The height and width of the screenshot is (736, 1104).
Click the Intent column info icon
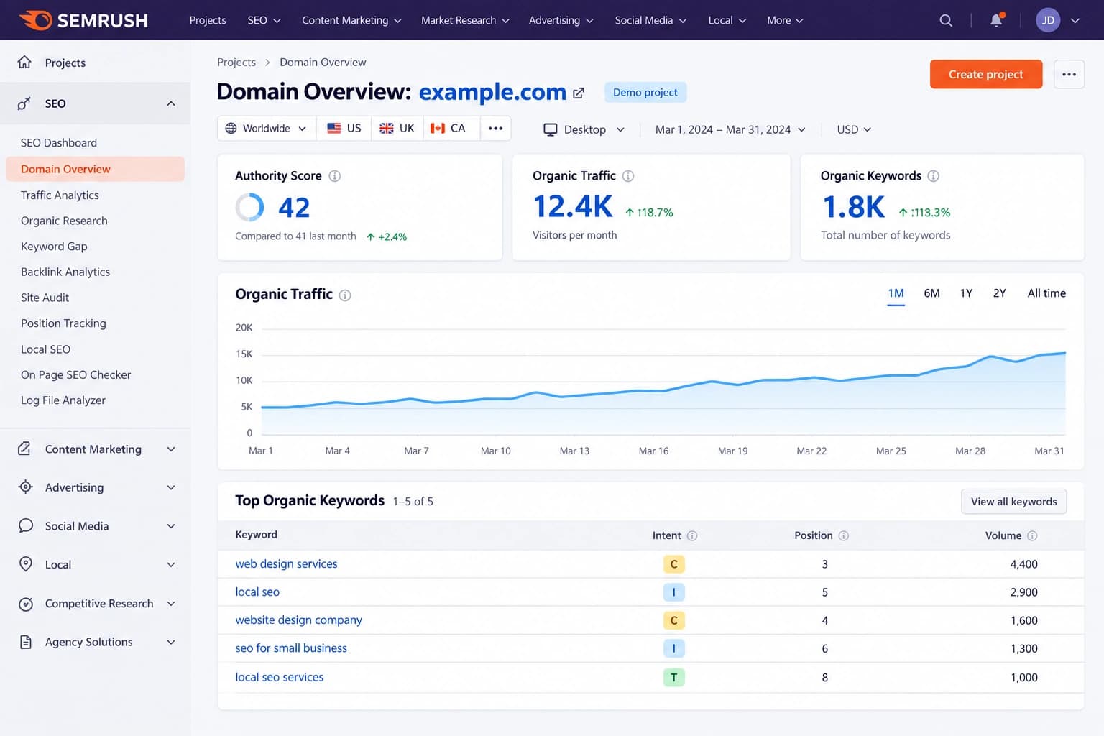[692, 535]
